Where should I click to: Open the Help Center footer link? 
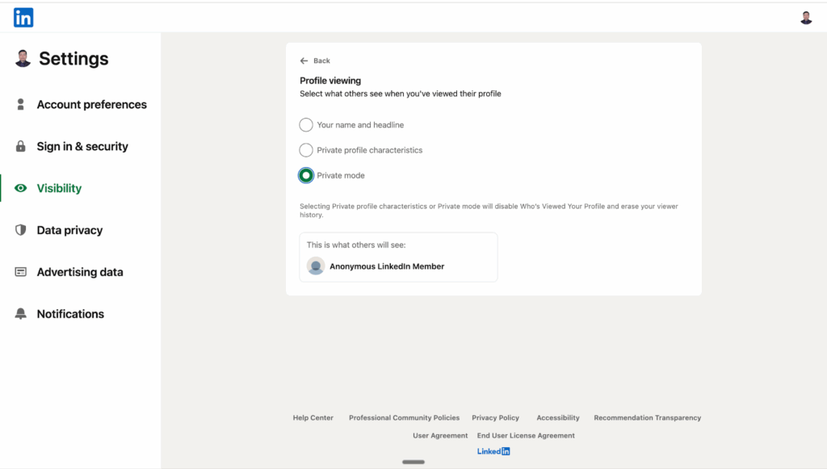click(313, 418)
